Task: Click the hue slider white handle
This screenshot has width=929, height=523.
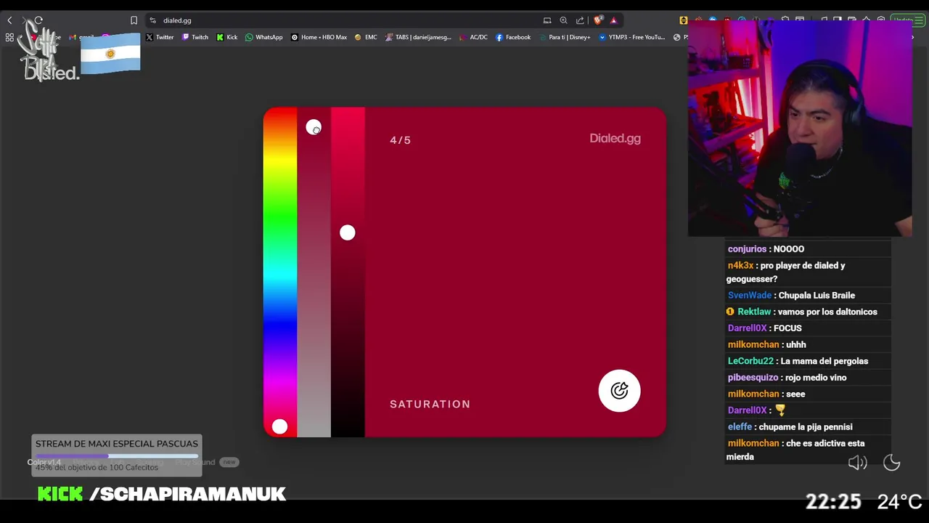Action: pyautogui.click(x=280, y=427)
